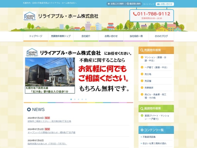Click orange arrow bullet beside 売ビル・売倉庫
The image size is (197, 148).
(x=142, y=94)
